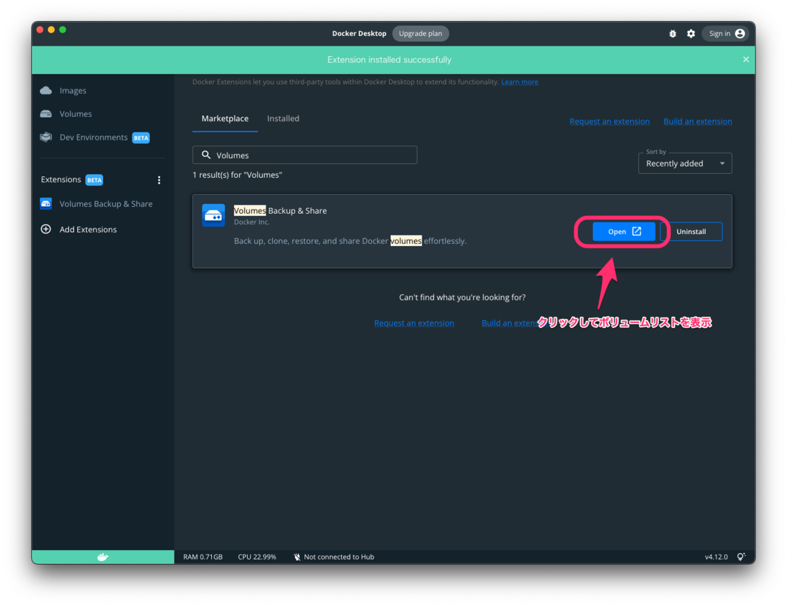Click the Volumes Backup & Share card title

tap(280, 211)
